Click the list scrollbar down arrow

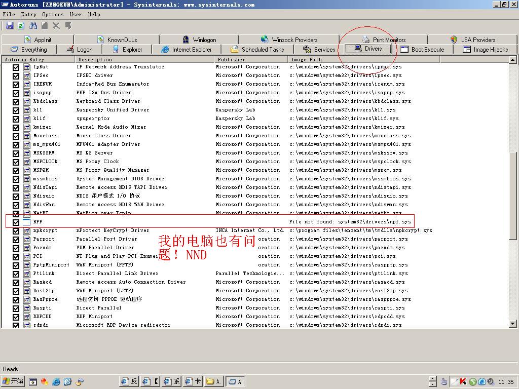(513, 324)
